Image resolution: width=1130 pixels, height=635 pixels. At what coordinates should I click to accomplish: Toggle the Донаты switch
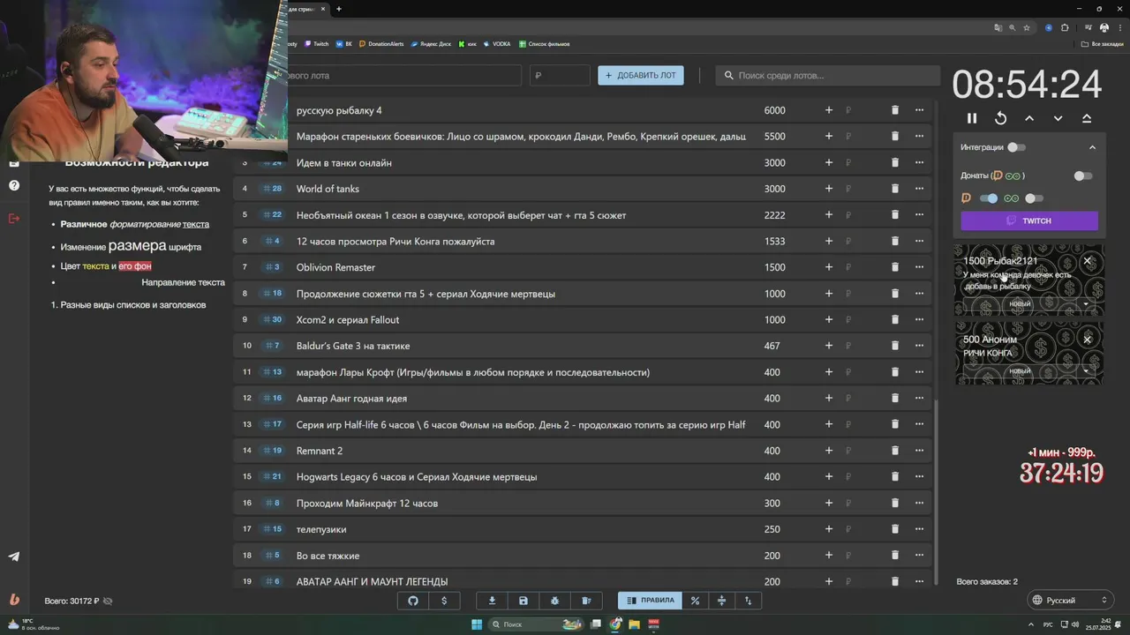point(1082,176)
